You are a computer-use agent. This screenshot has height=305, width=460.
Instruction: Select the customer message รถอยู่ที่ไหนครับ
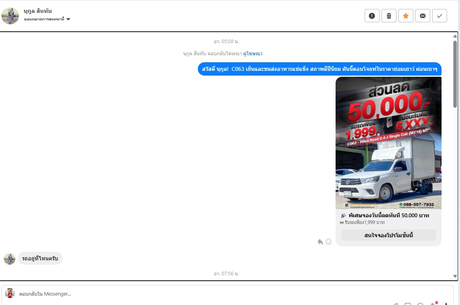coord(40,258)
